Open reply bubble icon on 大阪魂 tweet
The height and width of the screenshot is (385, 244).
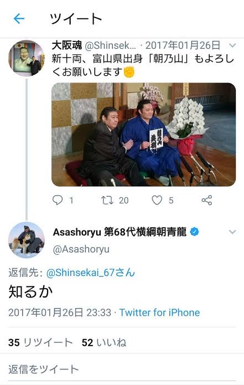coord(58,200)
